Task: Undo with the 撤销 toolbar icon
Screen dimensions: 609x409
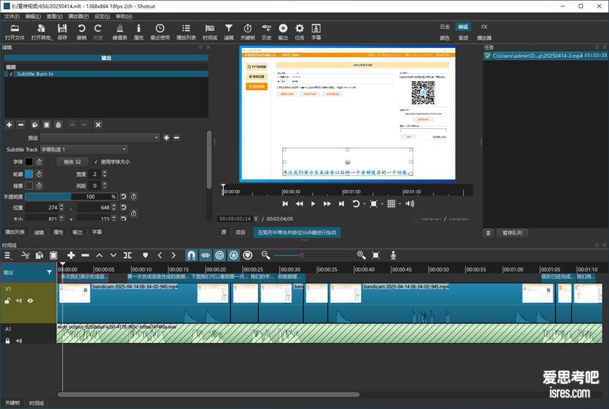Action: pyautogui.click(x=82, y=32)
